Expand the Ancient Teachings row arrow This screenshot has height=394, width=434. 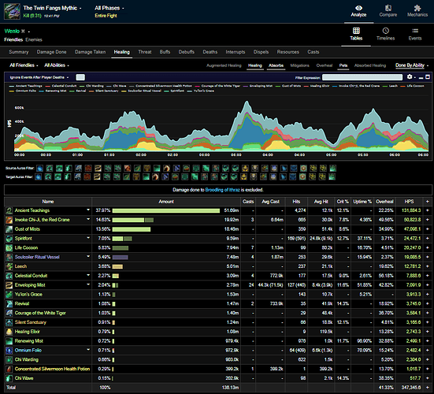(88, 210)
